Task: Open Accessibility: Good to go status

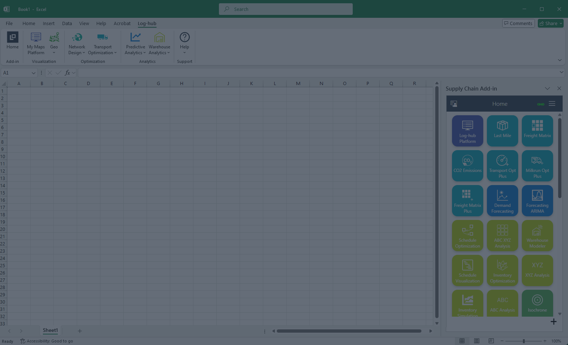Action: tap(47, 341)
